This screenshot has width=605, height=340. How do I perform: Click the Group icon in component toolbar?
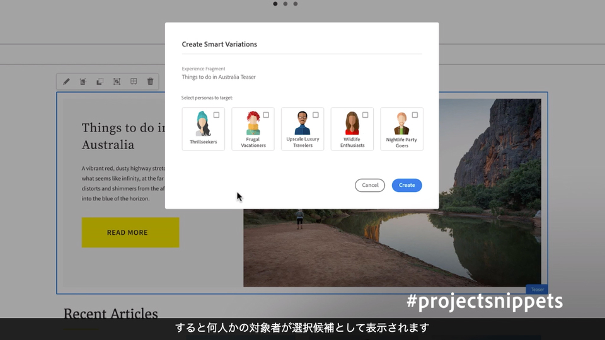pyautogui.click(x=117, y=81)
